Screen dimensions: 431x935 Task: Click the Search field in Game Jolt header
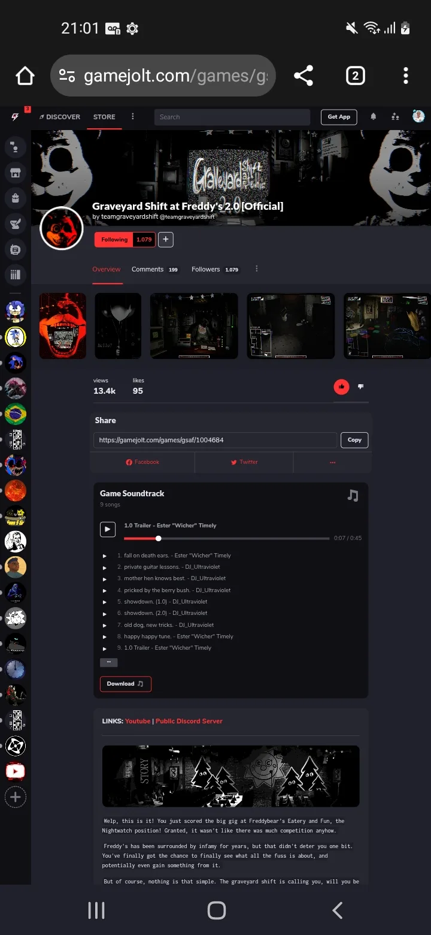pyautogui.click(x=232, y=117)
